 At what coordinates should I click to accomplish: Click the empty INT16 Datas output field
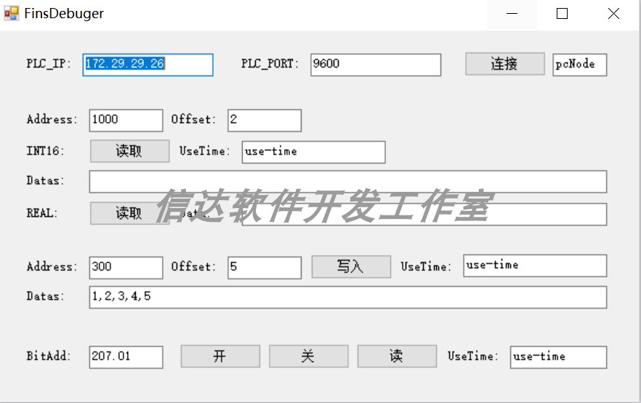(348, 182)
